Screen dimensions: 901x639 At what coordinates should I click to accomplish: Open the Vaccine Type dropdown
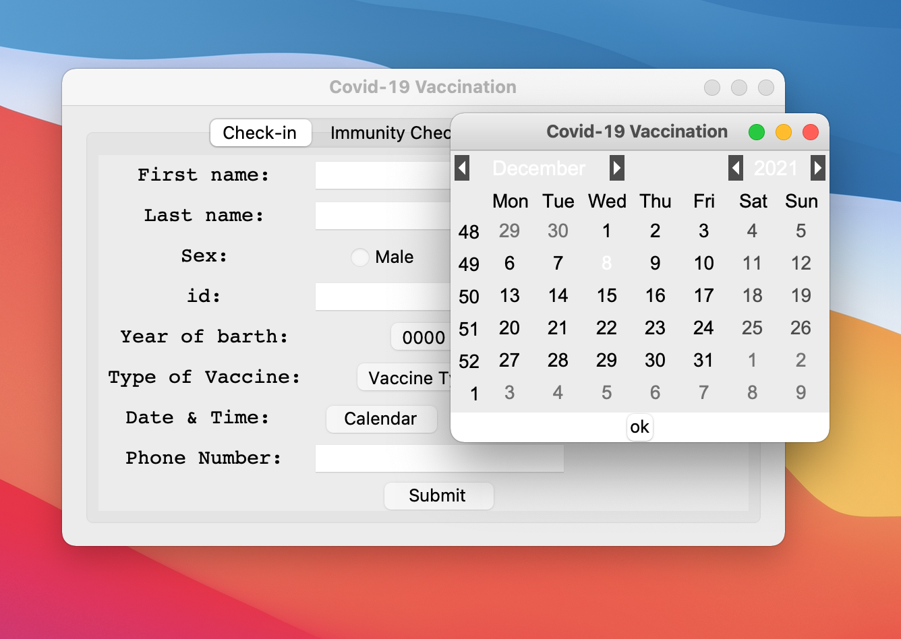point(405,377)
